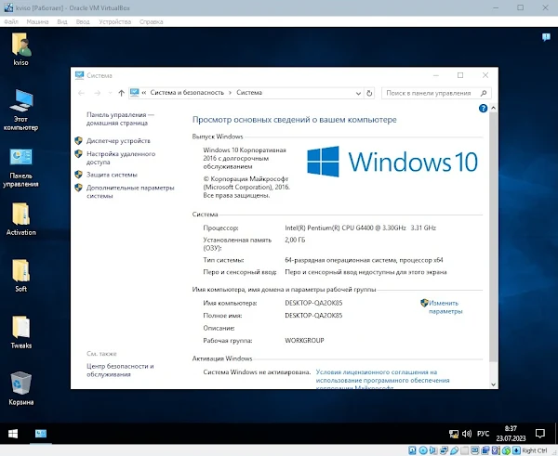Click the CPU virtualization V indicator
Screen dimensions: 558x456
pos(496,450)
